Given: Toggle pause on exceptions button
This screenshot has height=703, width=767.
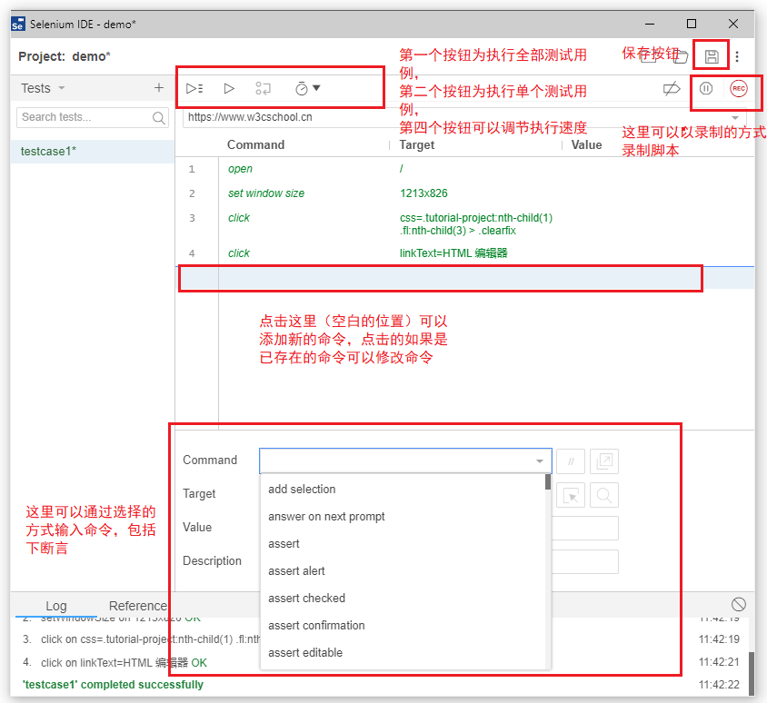Looking at the screenshot, I should coord(706,88).
